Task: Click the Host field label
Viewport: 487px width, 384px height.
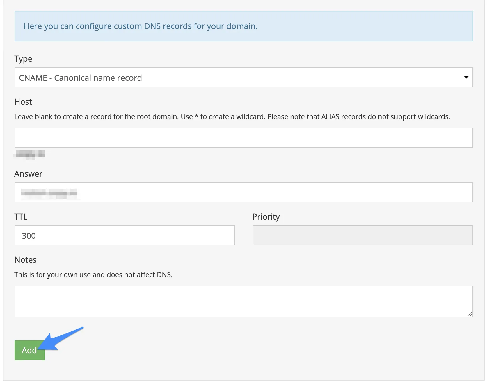Action: pyautogui.click(x=23, y=102)
